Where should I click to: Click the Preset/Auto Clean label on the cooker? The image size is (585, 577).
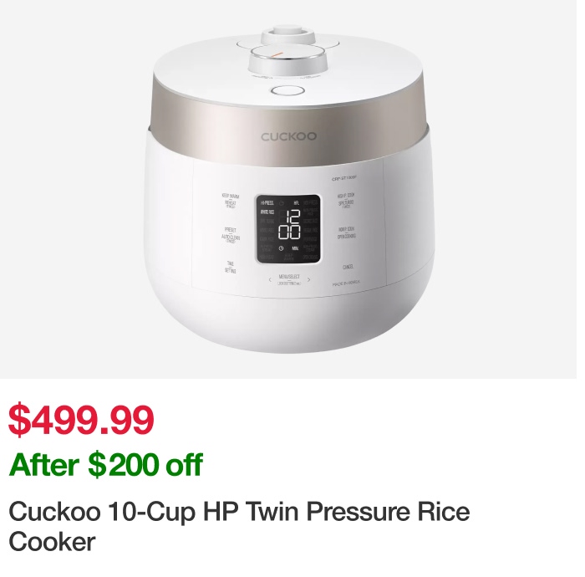(x=231, y=235)
